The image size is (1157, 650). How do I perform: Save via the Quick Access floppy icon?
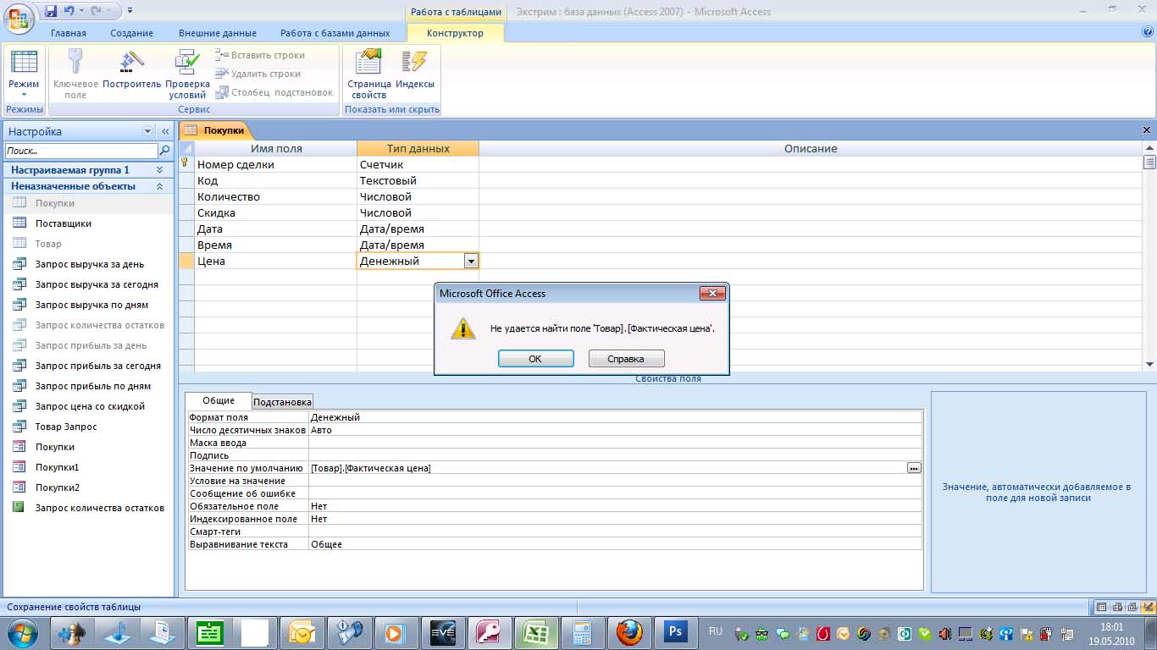tap(51, 11)
